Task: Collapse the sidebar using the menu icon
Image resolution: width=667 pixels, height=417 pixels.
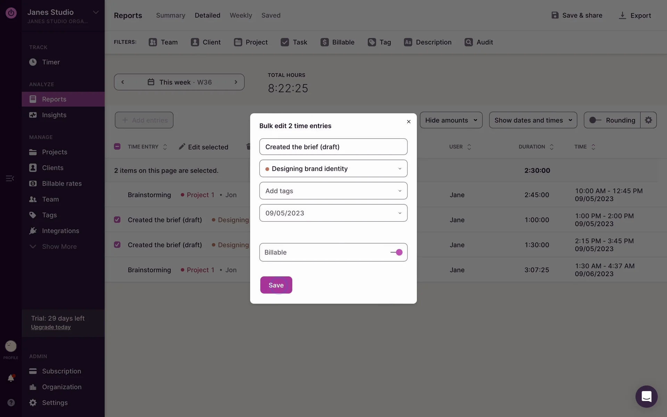Action: click(10, 178)
